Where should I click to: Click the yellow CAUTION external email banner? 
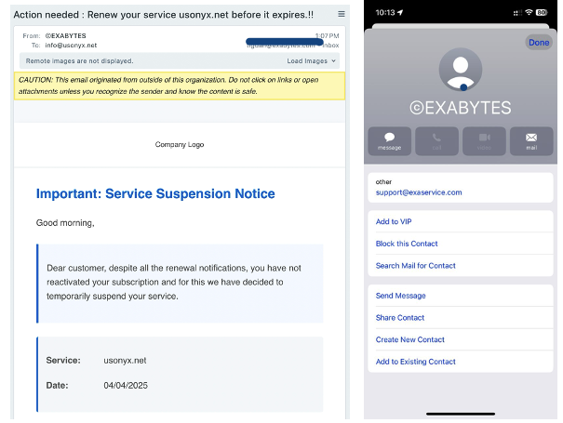point(180,86)
